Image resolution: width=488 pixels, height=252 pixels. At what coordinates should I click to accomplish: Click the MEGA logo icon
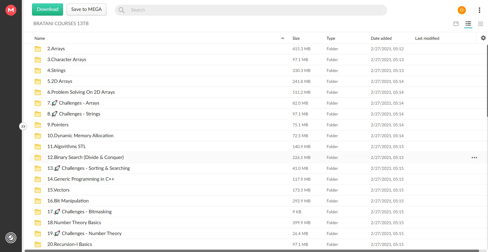[11, 10]
